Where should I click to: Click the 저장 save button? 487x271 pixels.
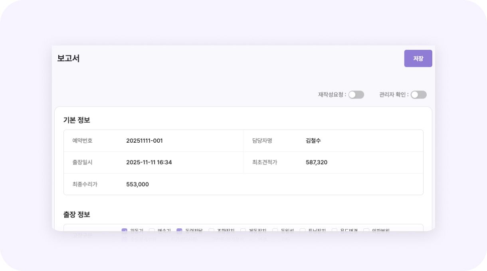418,59
